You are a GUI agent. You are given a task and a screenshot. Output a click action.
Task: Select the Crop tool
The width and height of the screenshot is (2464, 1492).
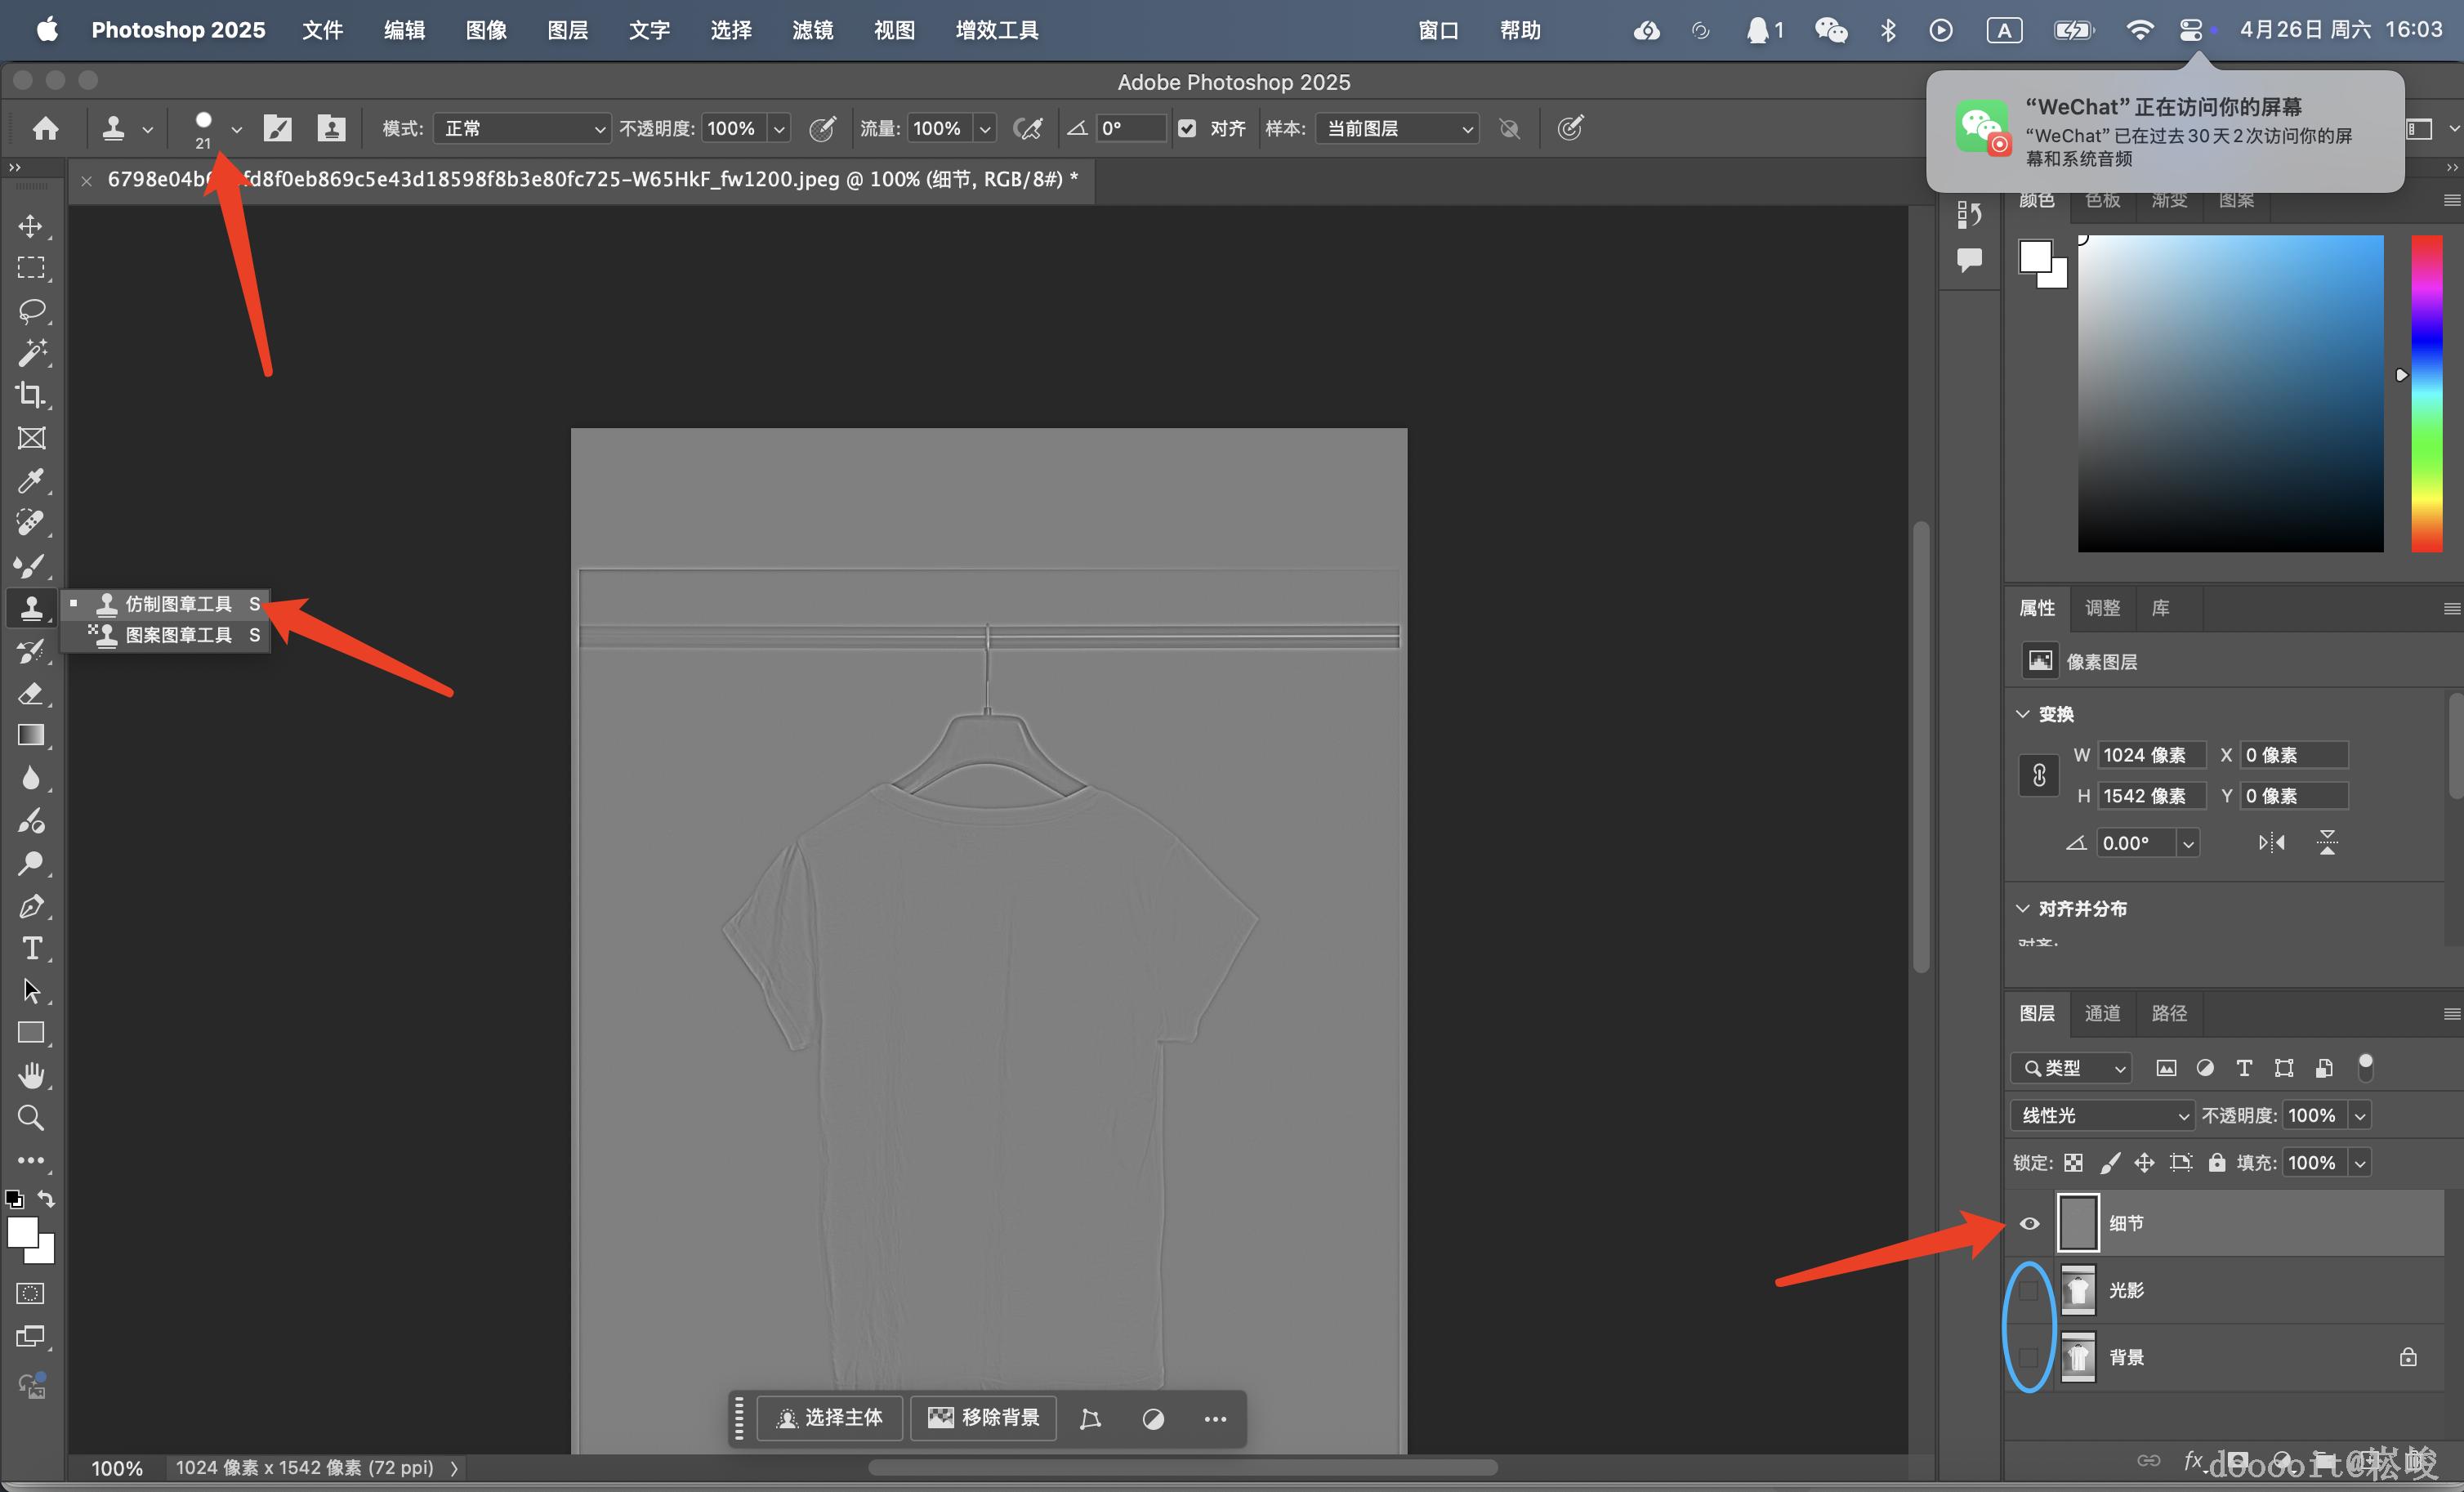pyautogui.click(x=31, y=395)
